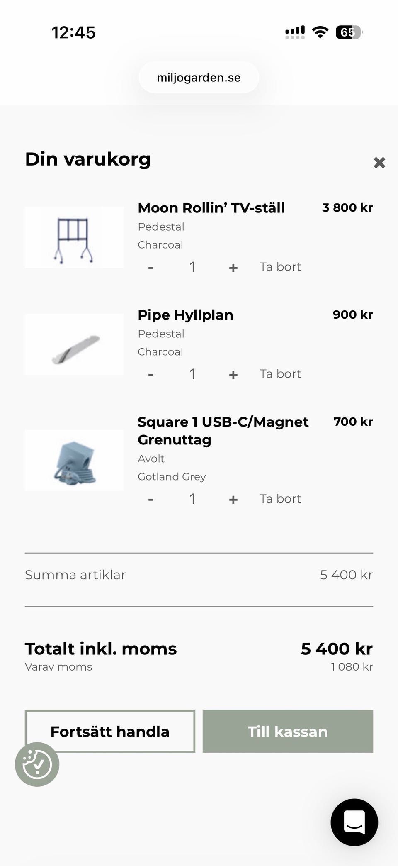398x866 pixels.
Task: Select Pipe Hyllplan quantity field
Action: (x=192, y=374)
